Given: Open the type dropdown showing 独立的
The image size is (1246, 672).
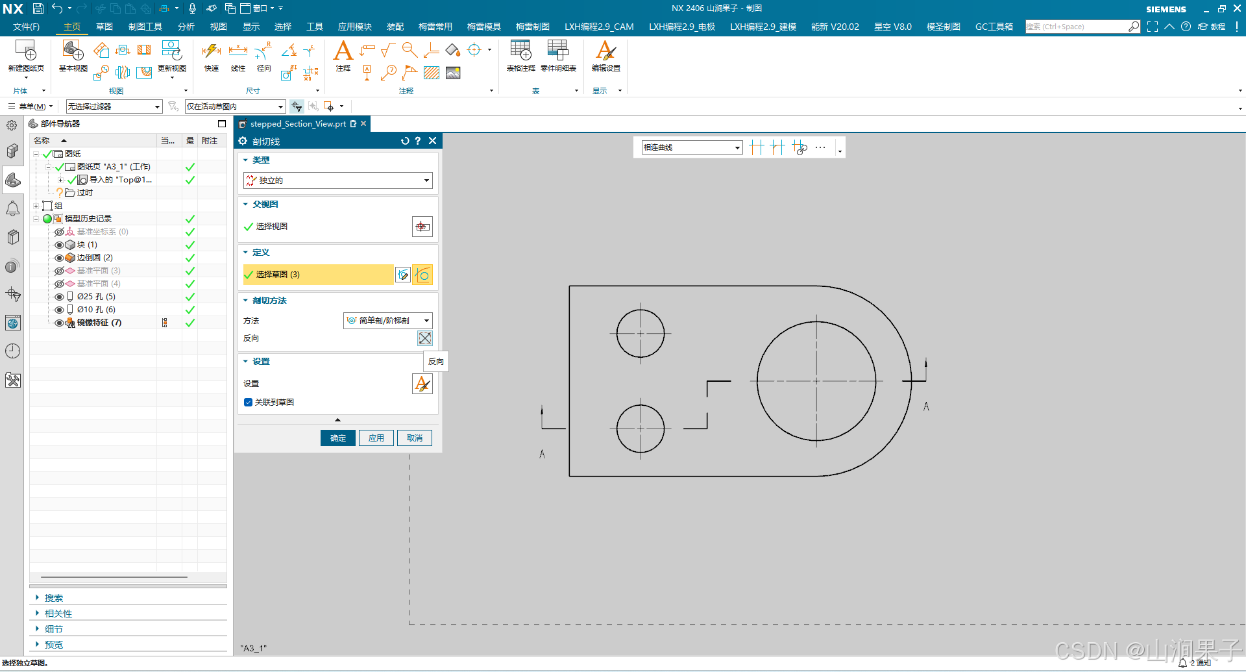Looking at the screenshot, I should pyautogui.click(x=337, y=180).
